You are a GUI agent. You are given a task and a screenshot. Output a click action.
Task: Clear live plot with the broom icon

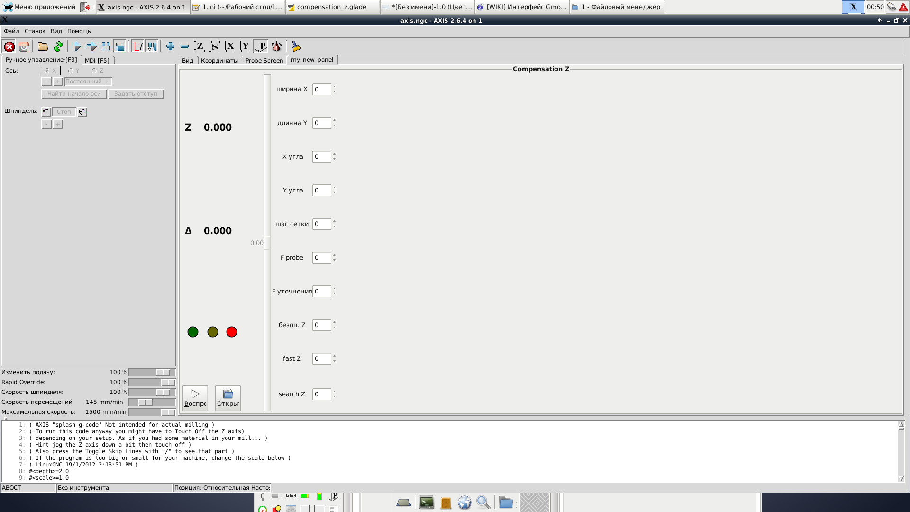coord(296,46)
